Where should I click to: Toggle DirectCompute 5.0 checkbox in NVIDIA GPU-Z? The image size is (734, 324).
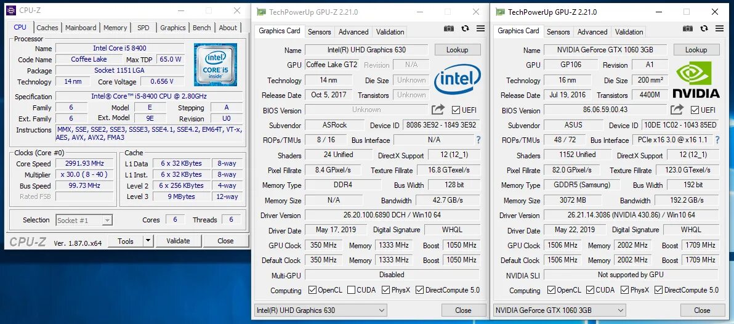[x=659, y=290]
